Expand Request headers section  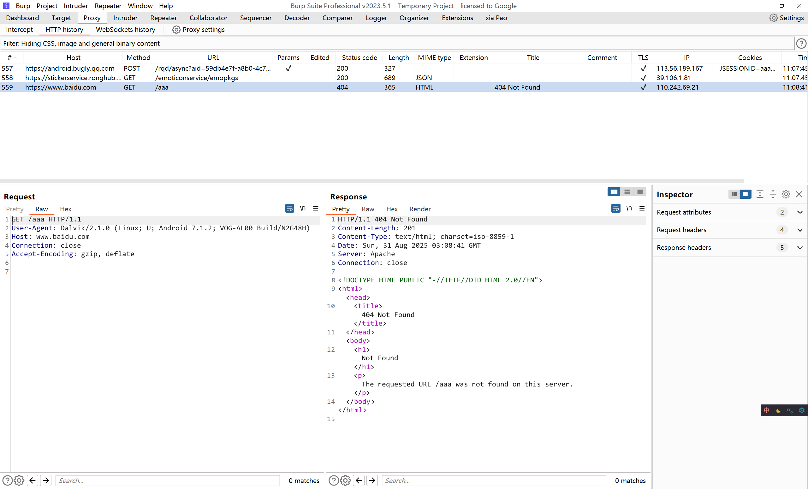(x=799, y=230)
